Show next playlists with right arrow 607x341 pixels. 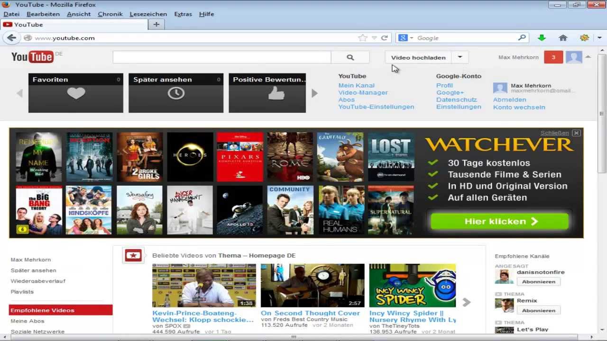[x=314, y=93]
